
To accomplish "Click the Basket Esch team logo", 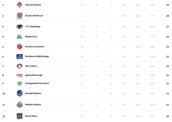I will 19,37.
